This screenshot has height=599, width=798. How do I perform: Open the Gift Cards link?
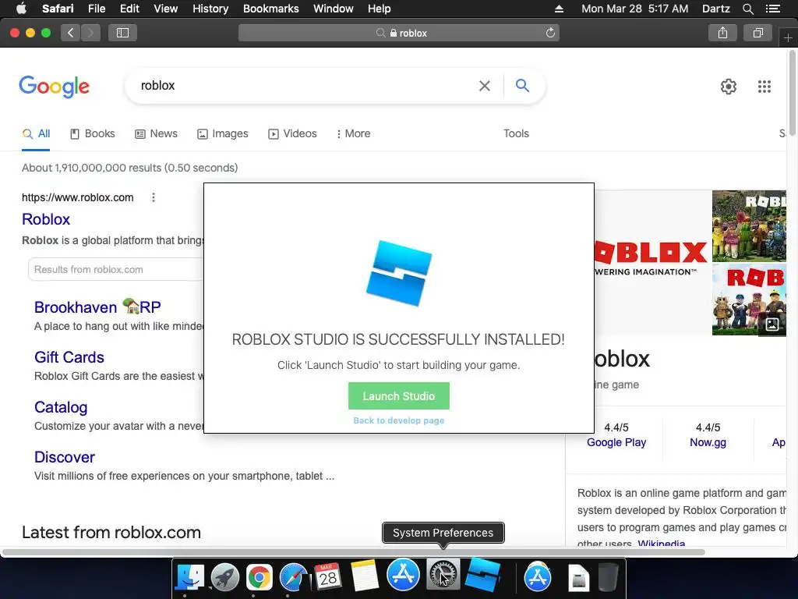click(69, 357)
